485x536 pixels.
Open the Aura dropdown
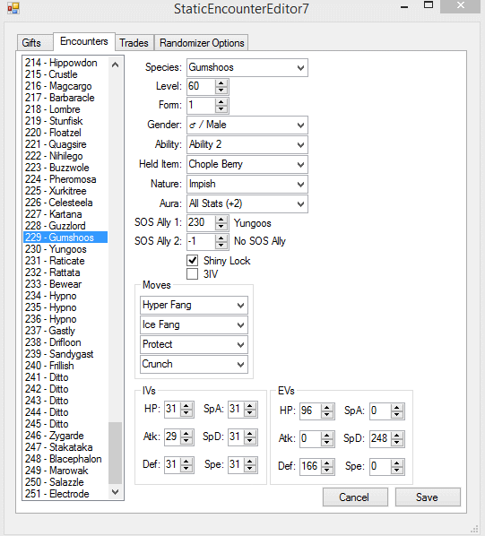247,204
